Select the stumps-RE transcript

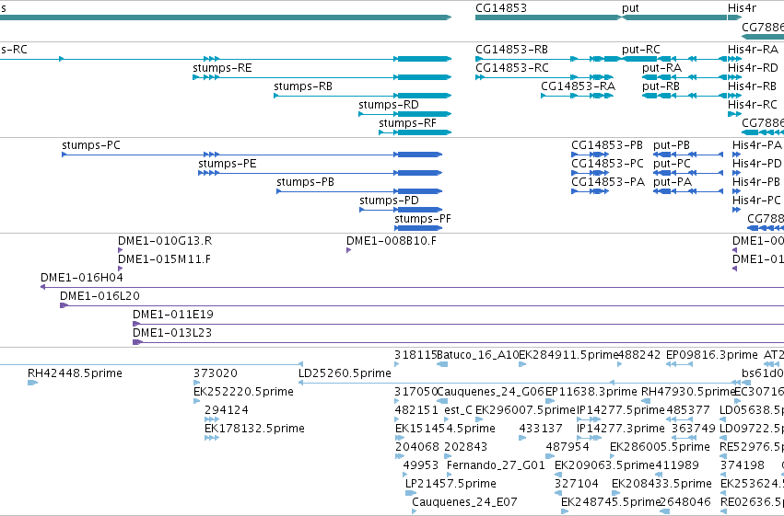coord(322,77)
